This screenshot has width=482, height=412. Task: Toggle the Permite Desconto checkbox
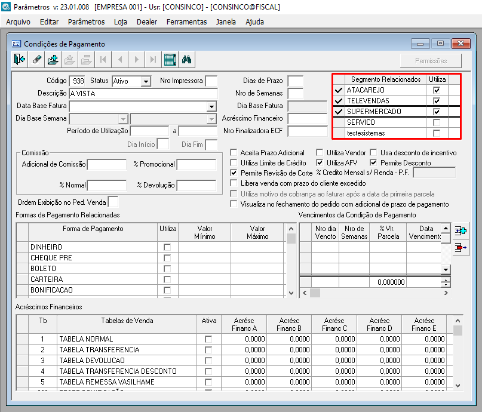(x=374, y=163)
